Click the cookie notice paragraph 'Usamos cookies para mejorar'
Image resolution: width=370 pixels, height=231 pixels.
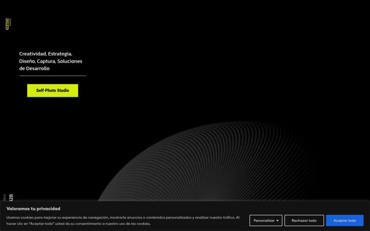tap(123, 220)
